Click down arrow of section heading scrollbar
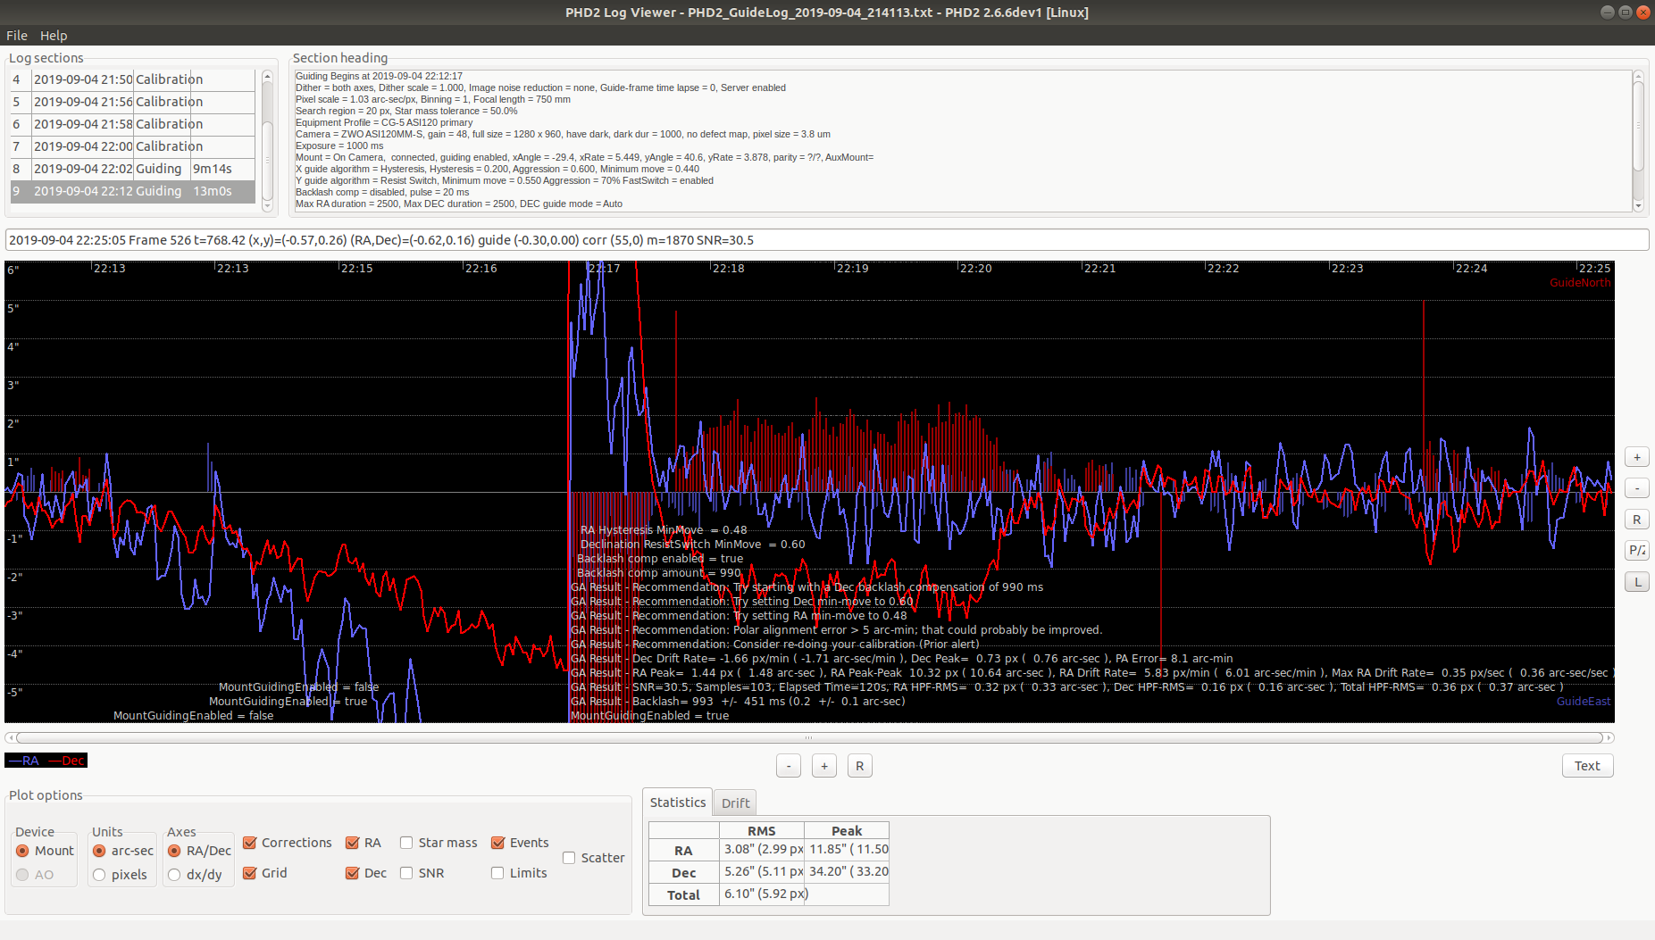The width and height of the screenshot is (1655, 940). pos(1638,207)
